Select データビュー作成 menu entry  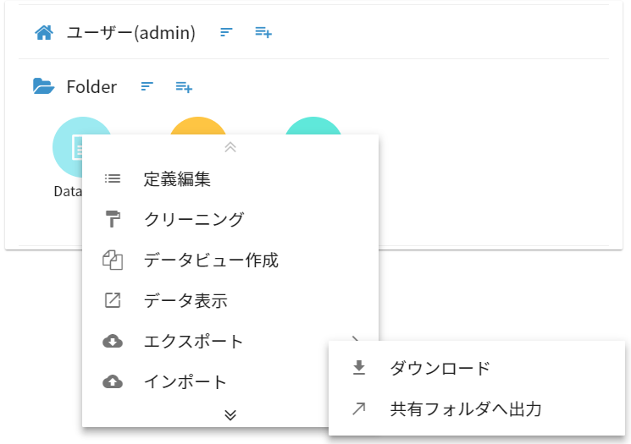[x=211, y=260]
